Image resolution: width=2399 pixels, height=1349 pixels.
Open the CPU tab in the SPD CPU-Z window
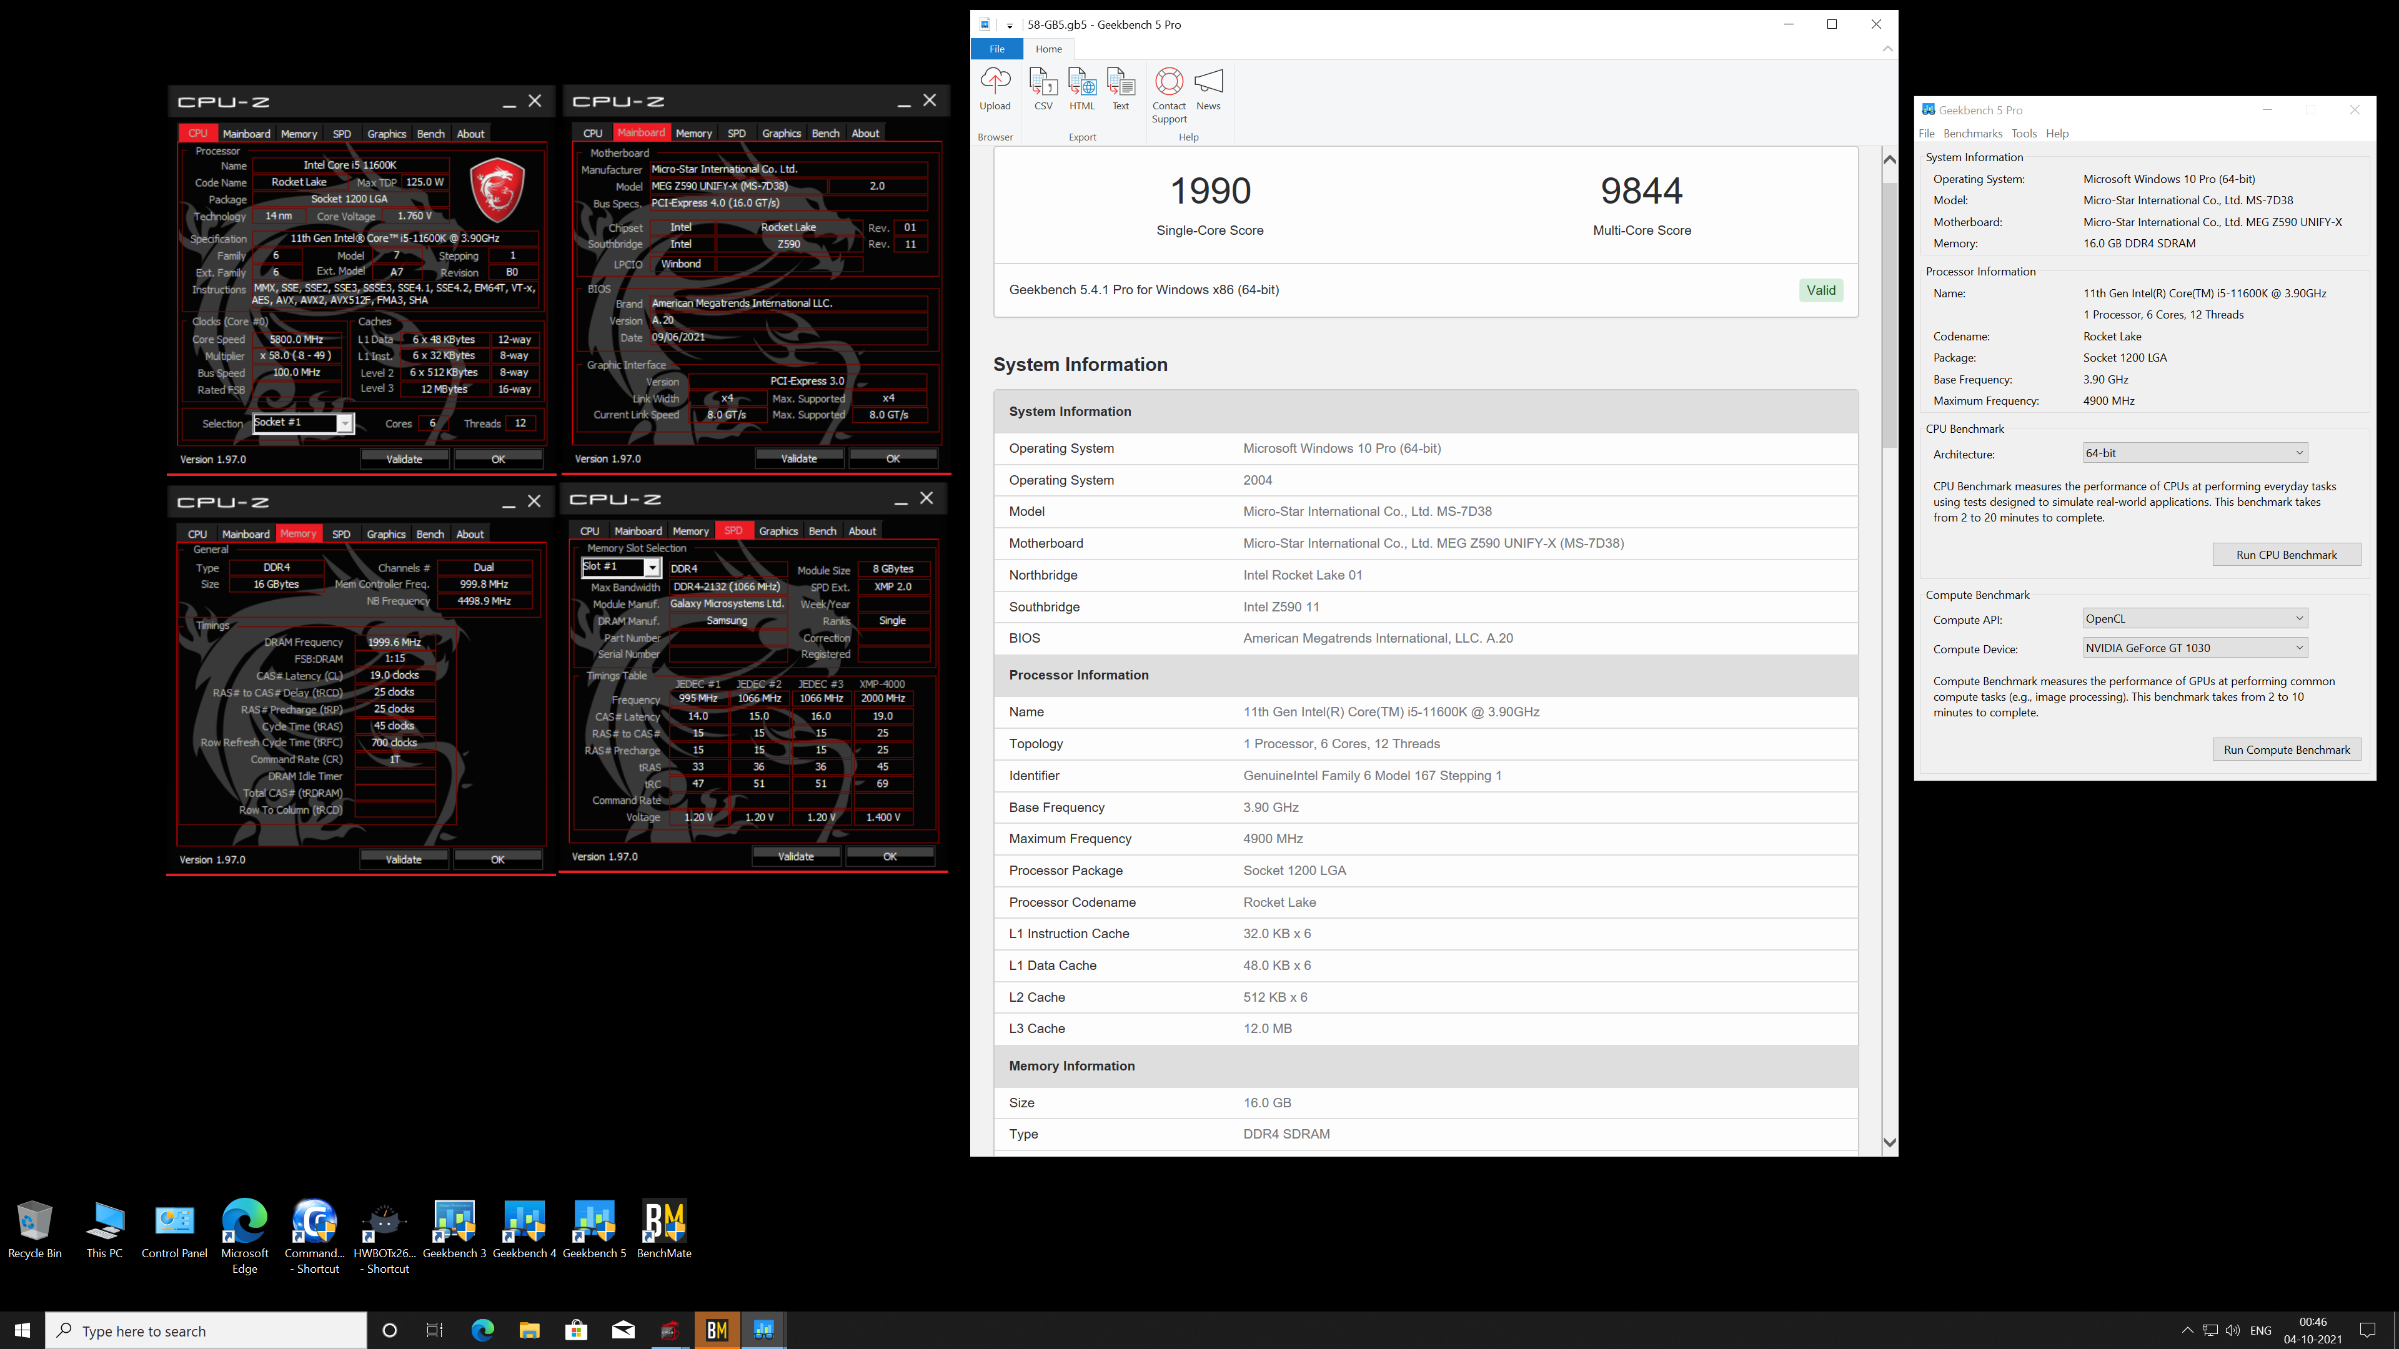point(590,531)
